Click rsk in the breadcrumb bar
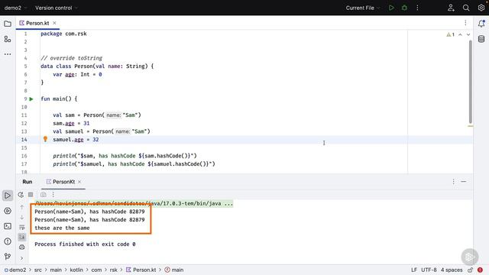 (113, 270)
